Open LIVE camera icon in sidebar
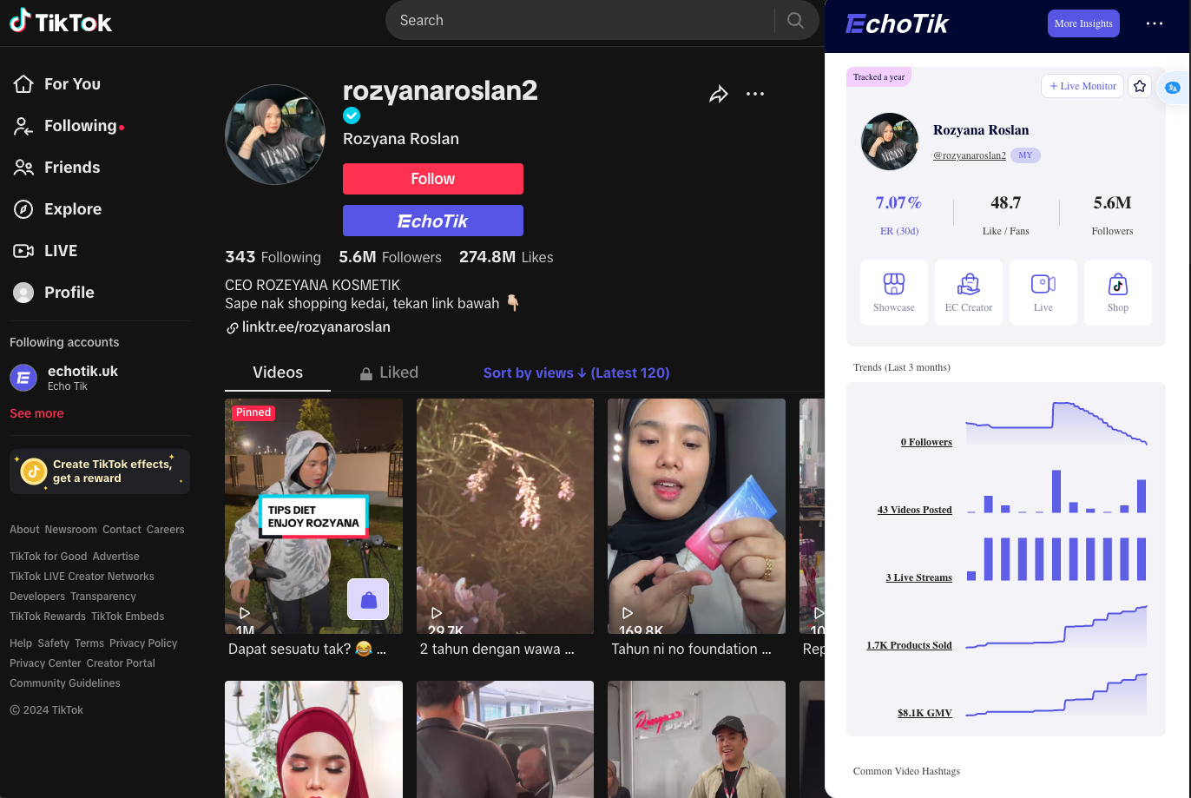This screenshot has width=1191, height=798. 23,251
